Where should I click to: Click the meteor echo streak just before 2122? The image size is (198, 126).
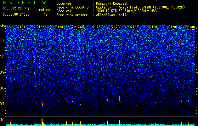pyautogui.click(x=35, y=100)
